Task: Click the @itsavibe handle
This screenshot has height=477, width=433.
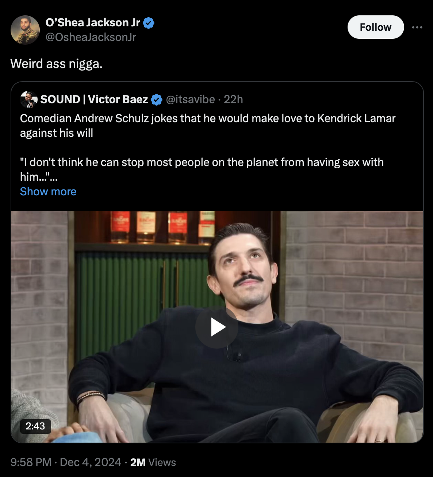Action: click(x=190, y=99)
